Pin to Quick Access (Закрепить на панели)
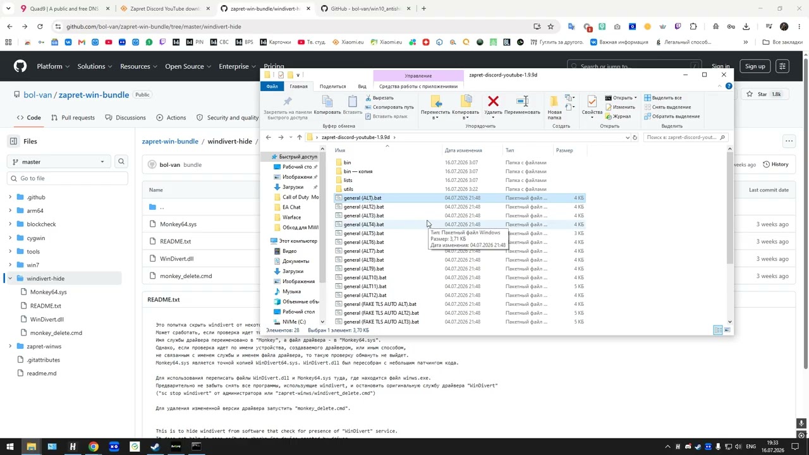The image size is (809, 455). [x=287, y=107]
